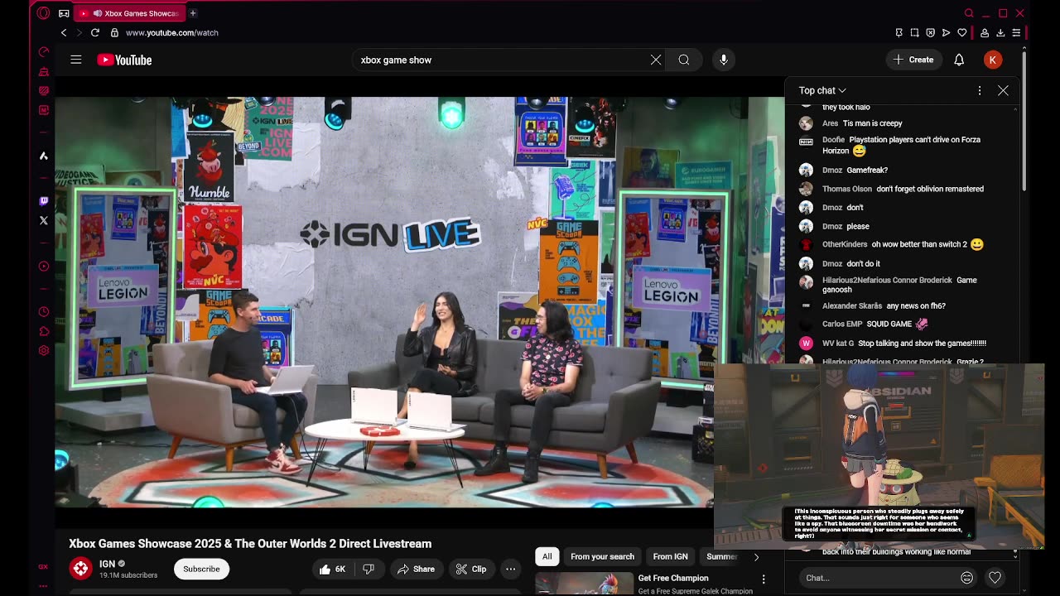Open X (Twitter) panel in the sidebar

coord(44,220)
